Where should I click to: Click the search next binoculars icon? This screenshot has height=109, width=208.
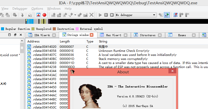pyautogui.click(x=15, y=15)
